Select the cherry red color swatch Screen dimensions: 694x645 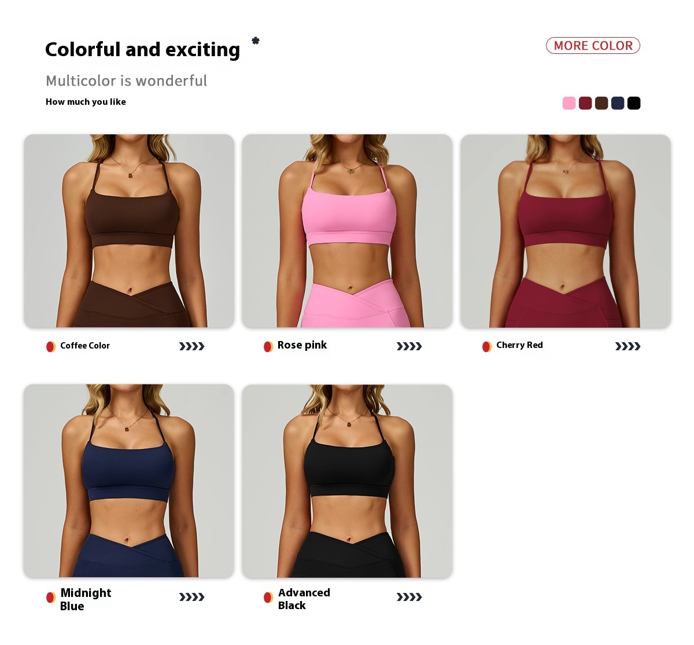pyautogui.click(x=585, y=103)
